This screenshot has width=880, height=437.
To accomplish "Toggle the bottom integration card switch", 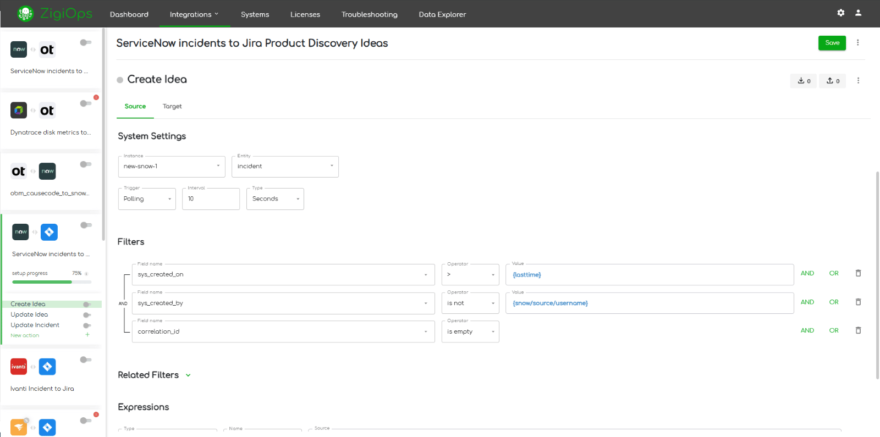I will coord(85,421).
